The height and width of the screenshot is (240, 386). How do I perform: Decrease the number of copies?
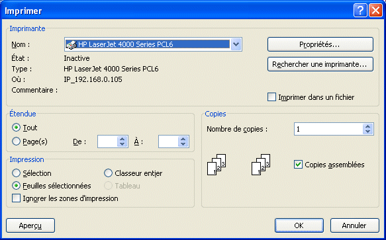point(367,132)
